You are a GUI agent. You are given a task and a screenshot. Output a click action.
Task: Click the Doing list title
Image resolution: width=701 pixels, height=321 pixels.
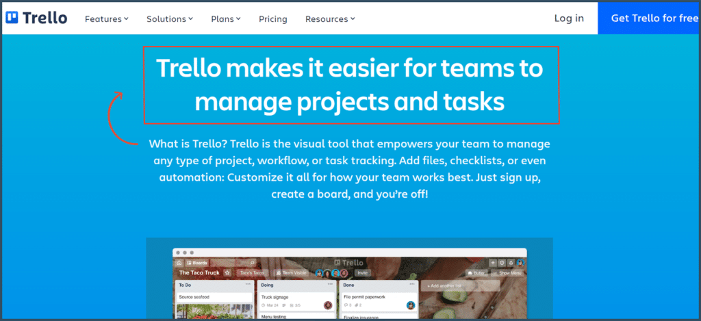pos(268,285)
